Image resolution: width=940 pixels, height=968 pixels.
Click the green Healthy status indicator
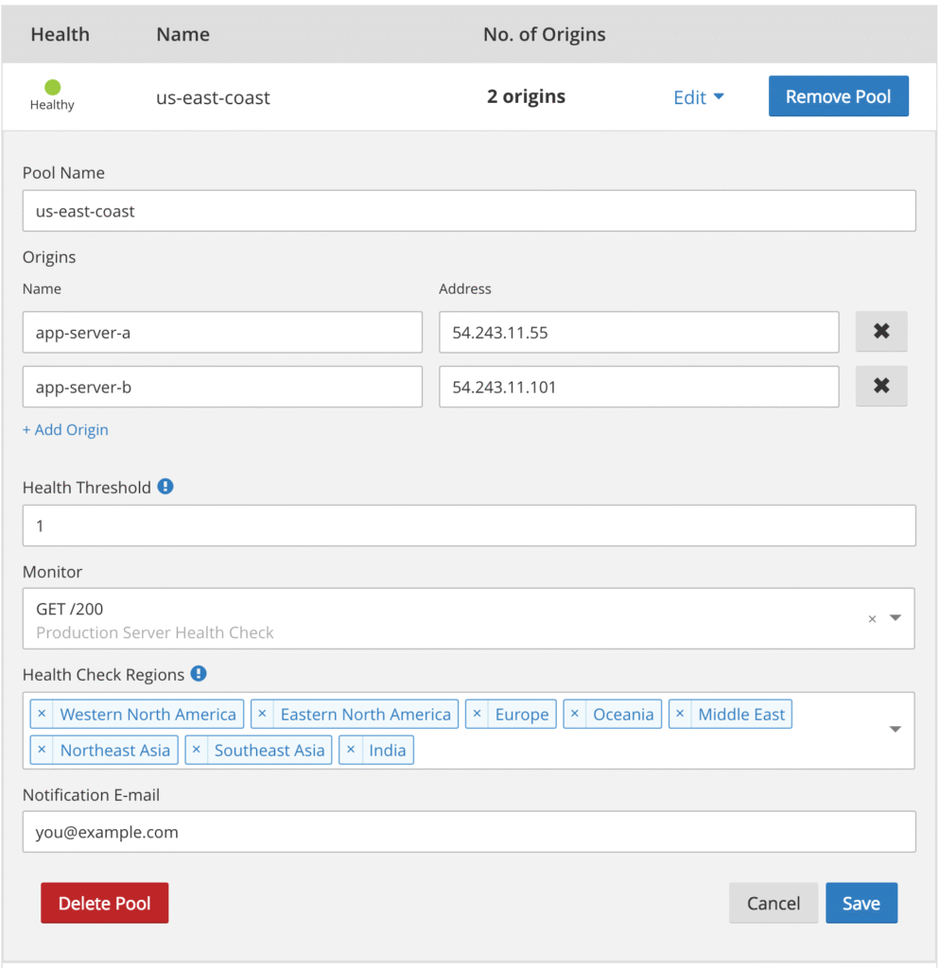coord(52,86)
